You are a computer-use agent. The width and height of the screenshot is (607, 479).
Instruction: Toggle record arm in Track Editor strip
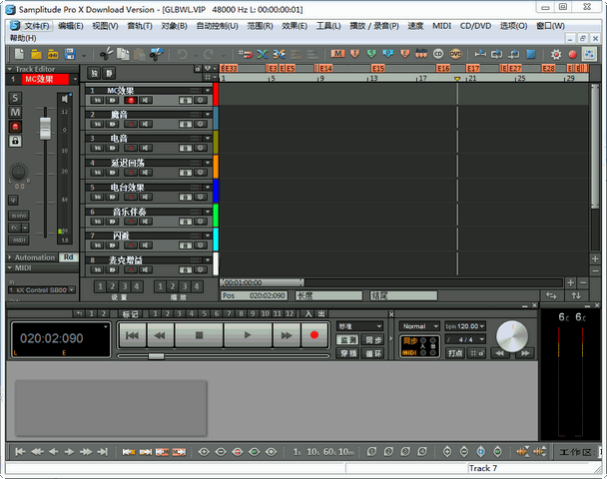click(x=15, y=127)
